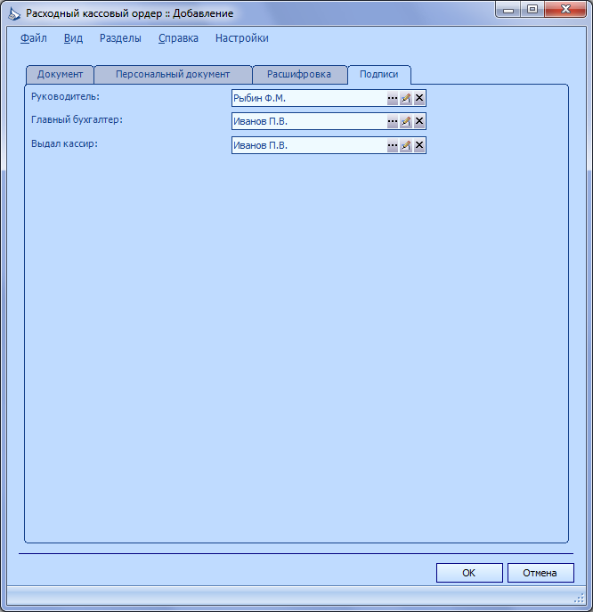Clear the Выдал кассир field with the X icon
Image resolution: width=593 pixels, height=612 pixels.
419,145
